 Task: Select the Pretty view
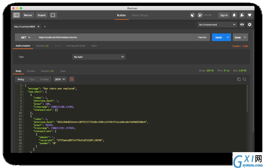21,79
